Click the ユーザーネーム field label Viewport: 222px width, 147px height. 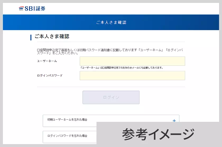pyautogui.click(x=47, y=61)
